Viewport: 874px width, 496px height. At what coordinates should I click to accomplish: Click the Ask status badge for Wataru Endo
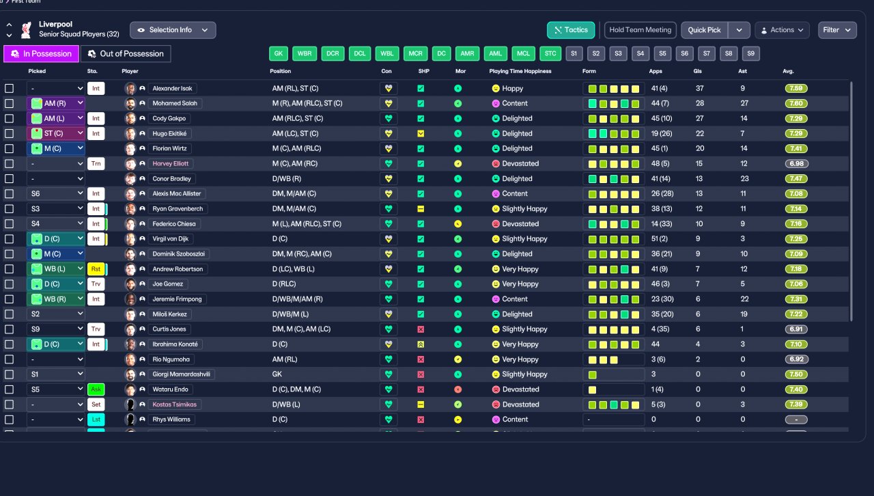[x=96, y=389]
